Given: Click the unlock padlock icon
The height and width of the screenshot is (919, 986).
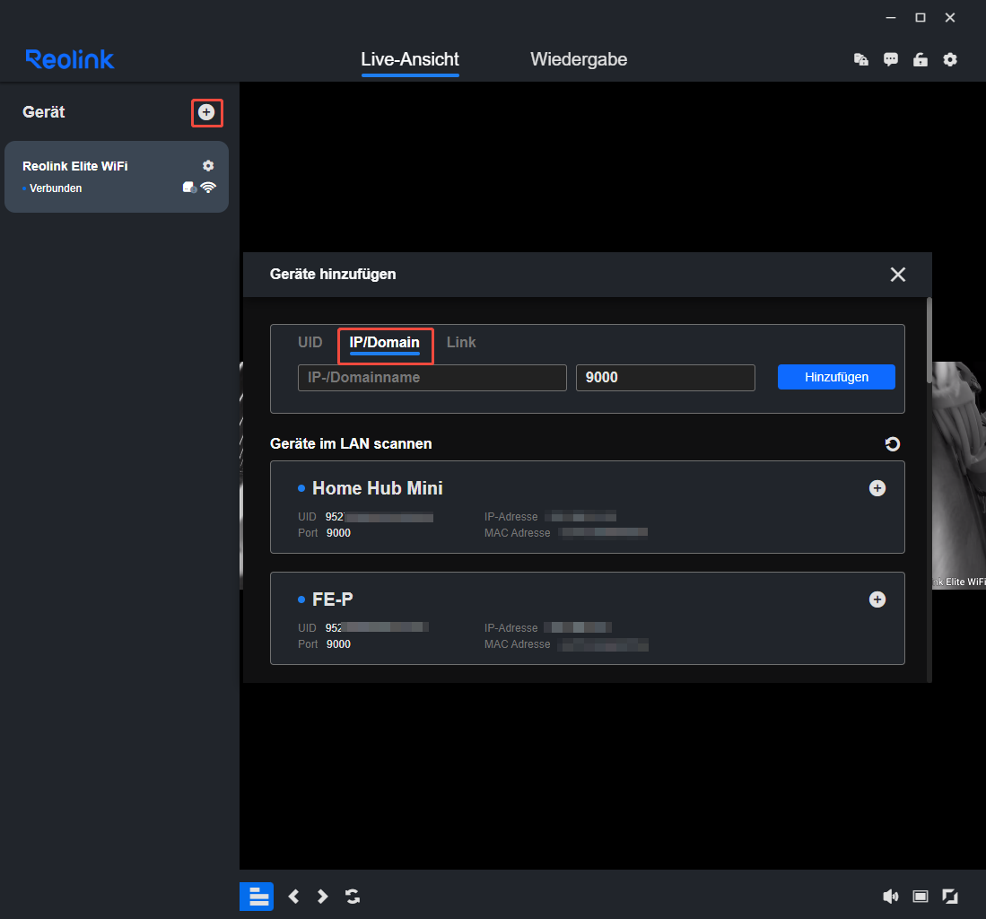Looking at the screenshot, I should 920,60.
